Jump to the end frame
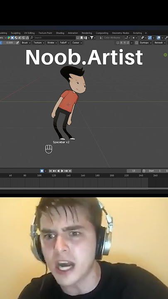 click(x=70, y=171)
